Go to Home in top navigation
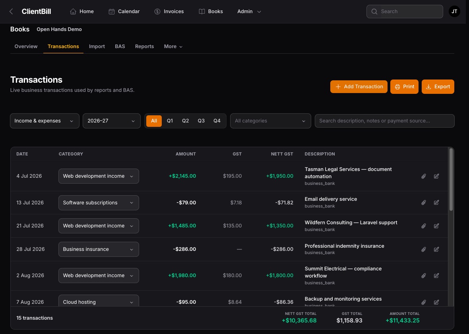 tap(81, 12)
